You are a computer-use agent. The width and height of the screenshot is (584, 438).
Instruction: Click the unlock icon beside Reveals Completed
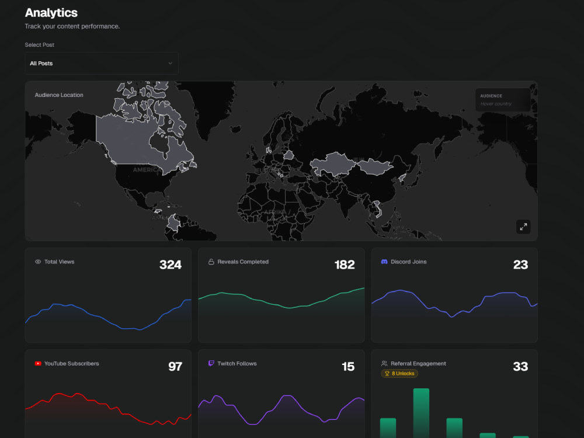point(211,262)
